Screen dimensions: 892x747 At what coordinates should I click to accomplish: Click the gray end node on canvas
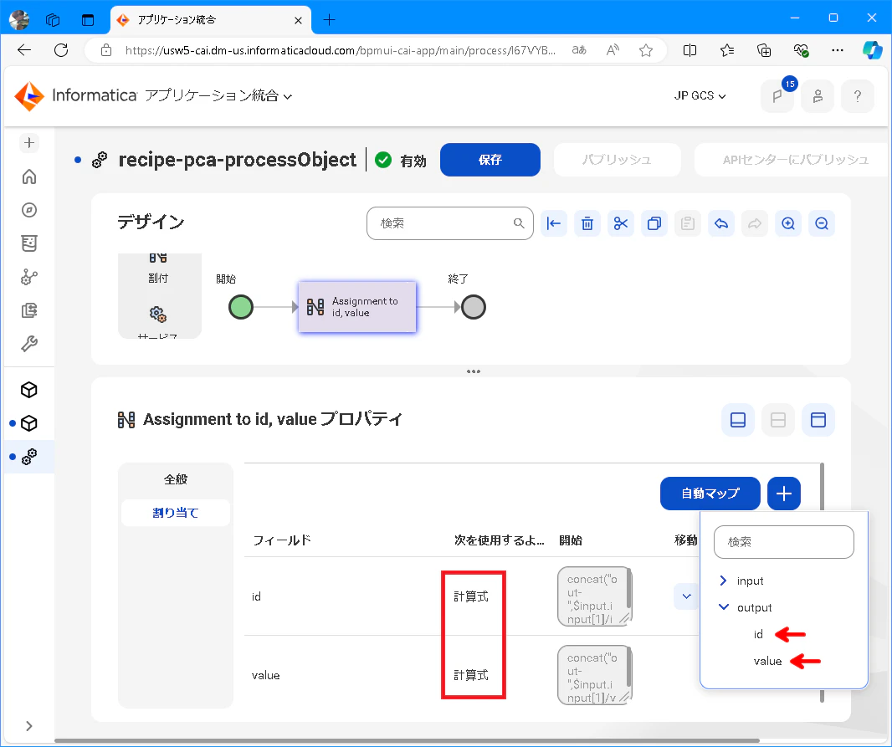tap(474, 307)
